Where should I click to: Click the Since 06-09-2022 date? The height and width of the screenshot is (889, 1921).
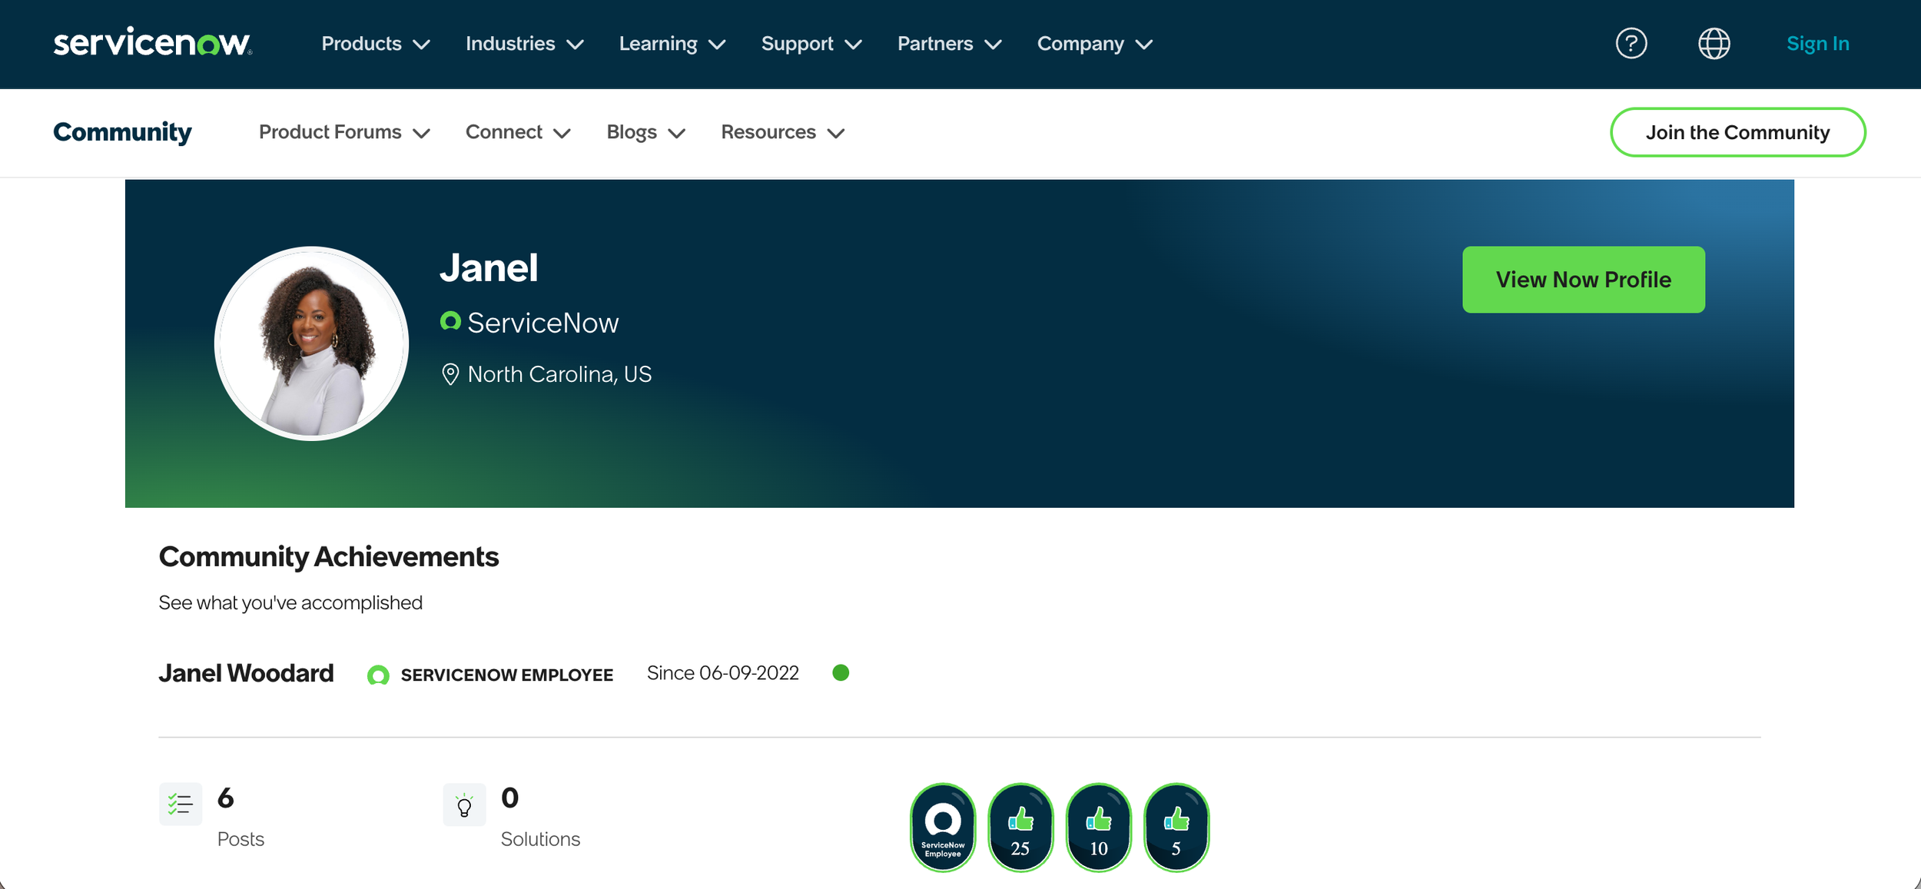tap(723, 673)
